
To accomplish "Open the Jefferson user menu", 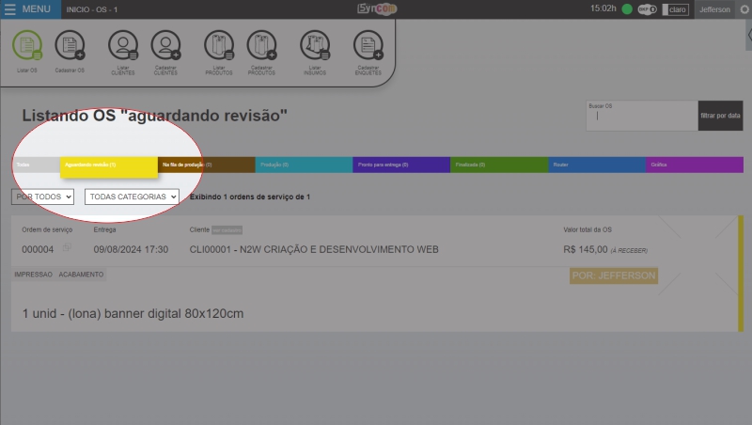I will click(x=713, y=9).
